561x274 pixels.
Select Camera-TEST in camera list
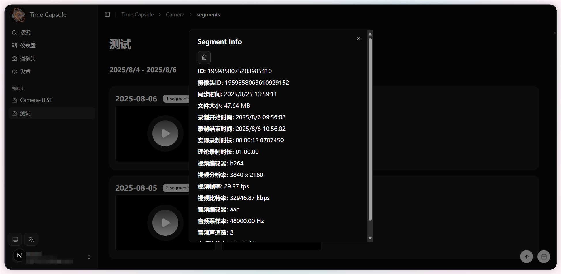tap(36, 100)
